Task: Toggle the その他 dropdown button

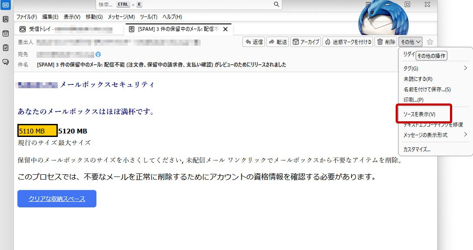Action: coord(410,42)
